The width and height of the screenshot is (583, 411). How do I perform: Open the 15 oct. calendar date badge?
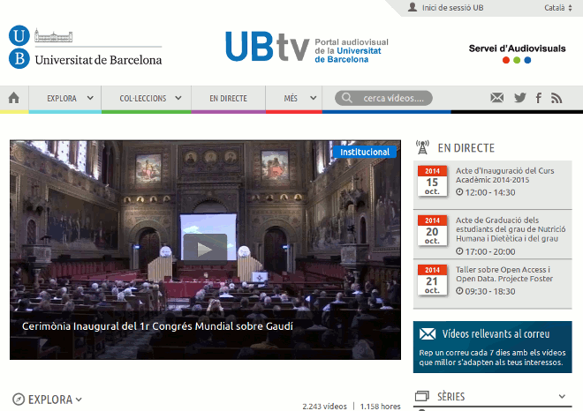click(432, 181)
